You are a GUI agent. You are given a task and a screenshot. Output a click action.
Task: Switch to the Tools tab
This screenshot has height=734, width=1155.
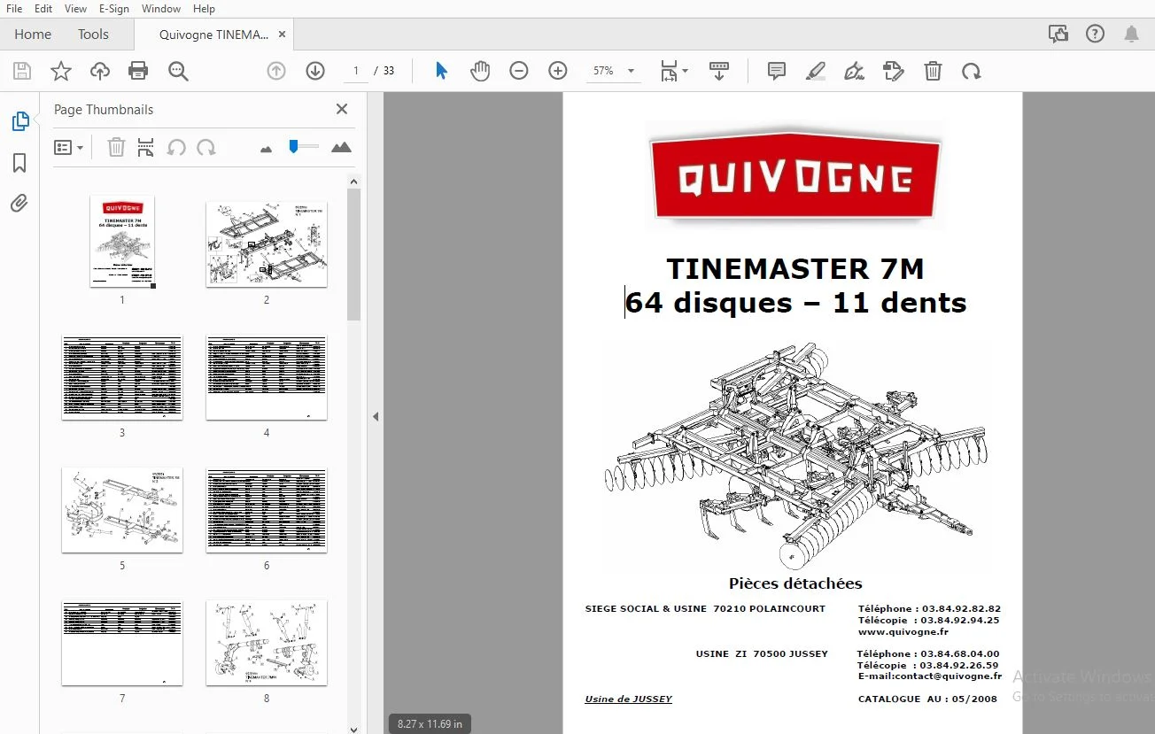click(x=93, y=34)
